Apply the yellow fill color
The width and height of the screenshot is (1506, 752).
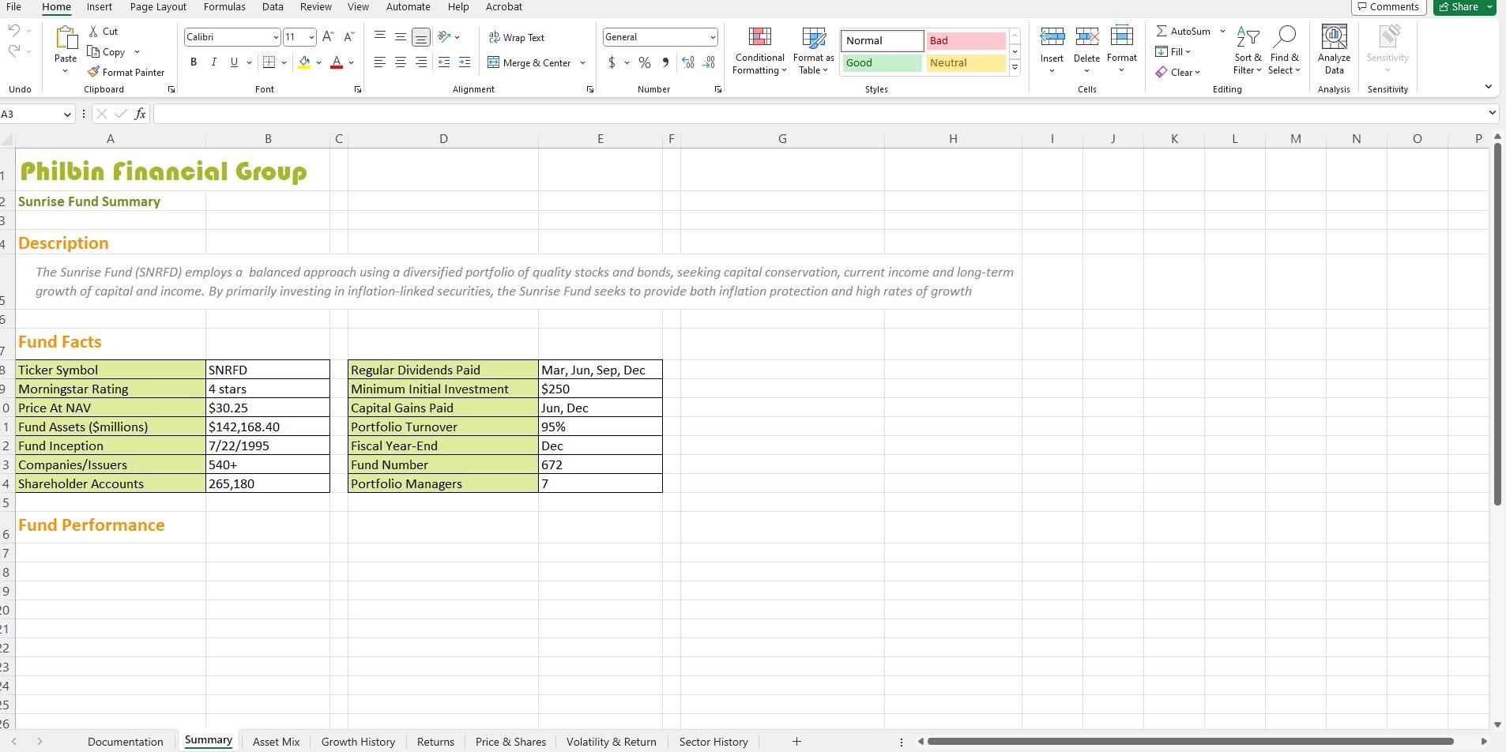304,62
